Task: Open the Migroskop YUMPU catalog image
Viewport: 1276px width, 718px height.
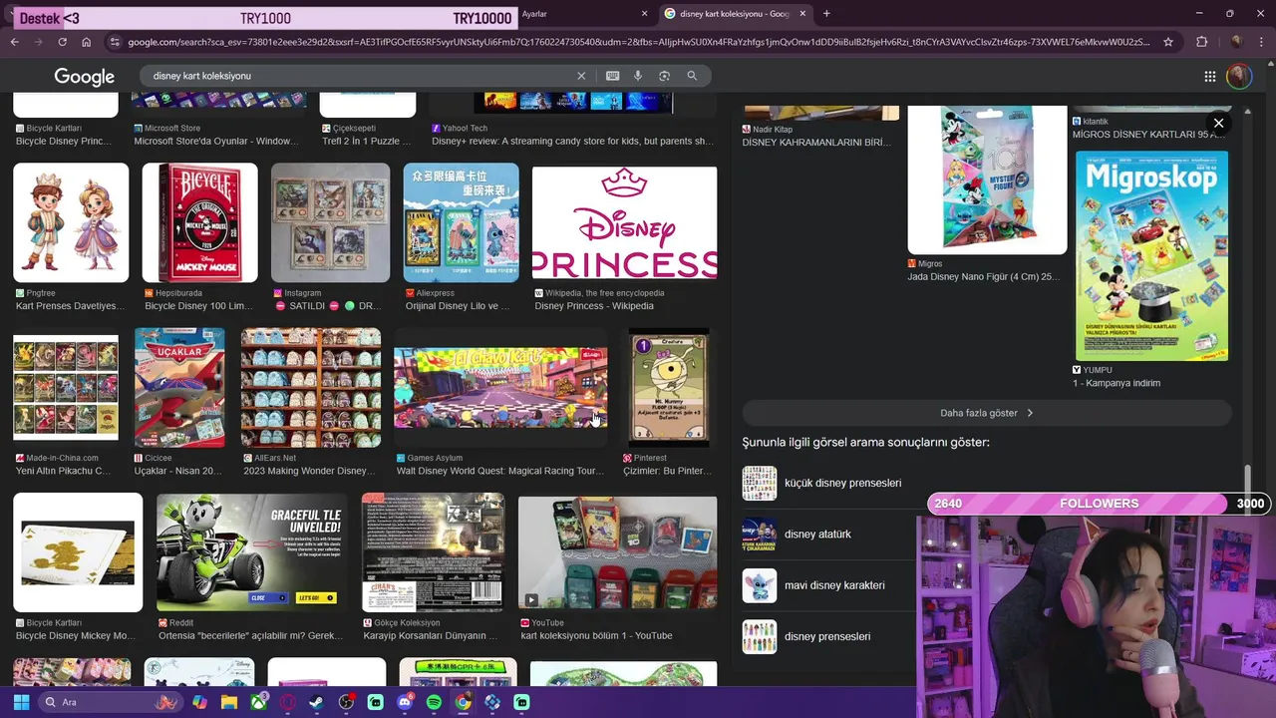Action: coord(1151,255)
